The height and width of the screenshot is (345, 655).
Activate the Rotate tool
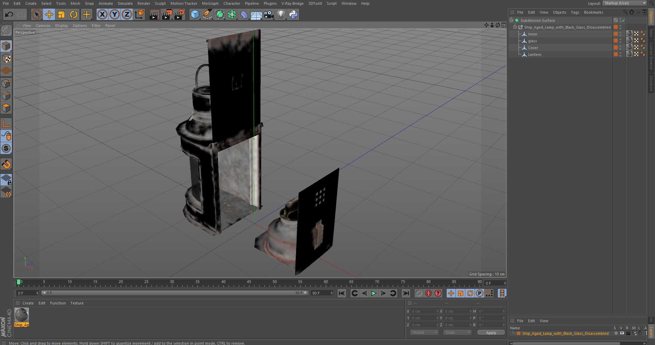click(x=74, y=14)
